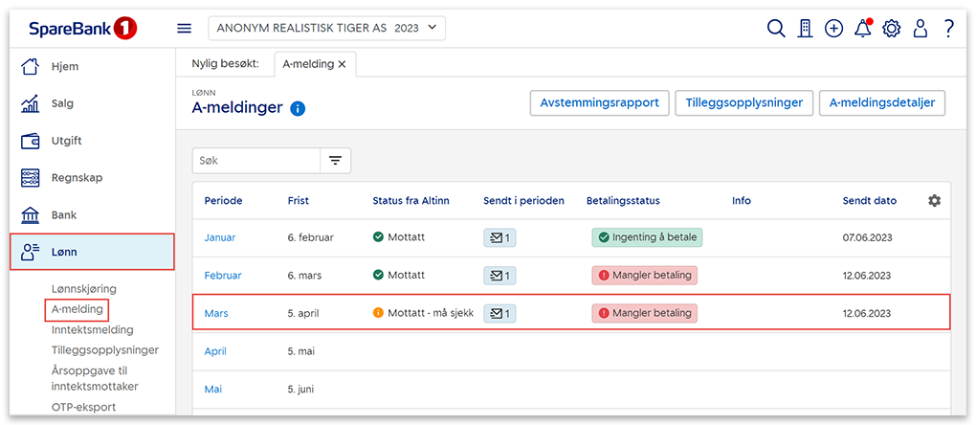Open the user profile icon

pos(921,29)
